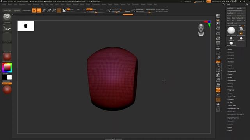Click the Zoom canvas icon
The image size is (250, 140).
click(218, 28)
